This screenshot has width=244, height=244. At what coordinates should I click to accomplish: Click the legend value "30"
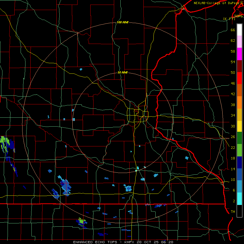pyautogui.click(x=233, y=126)
